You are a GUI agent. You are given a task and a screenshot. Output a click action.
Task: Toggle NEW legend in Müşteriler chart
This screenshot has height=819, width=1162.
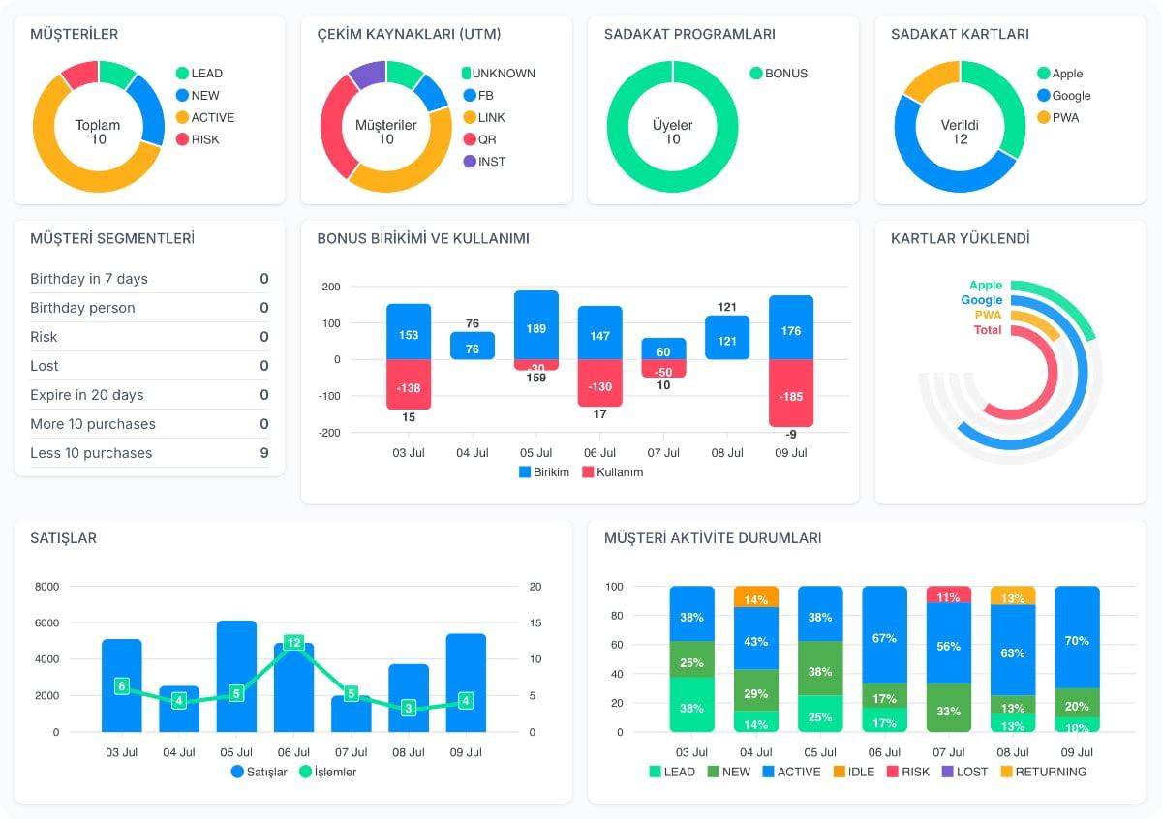(198, 96)
